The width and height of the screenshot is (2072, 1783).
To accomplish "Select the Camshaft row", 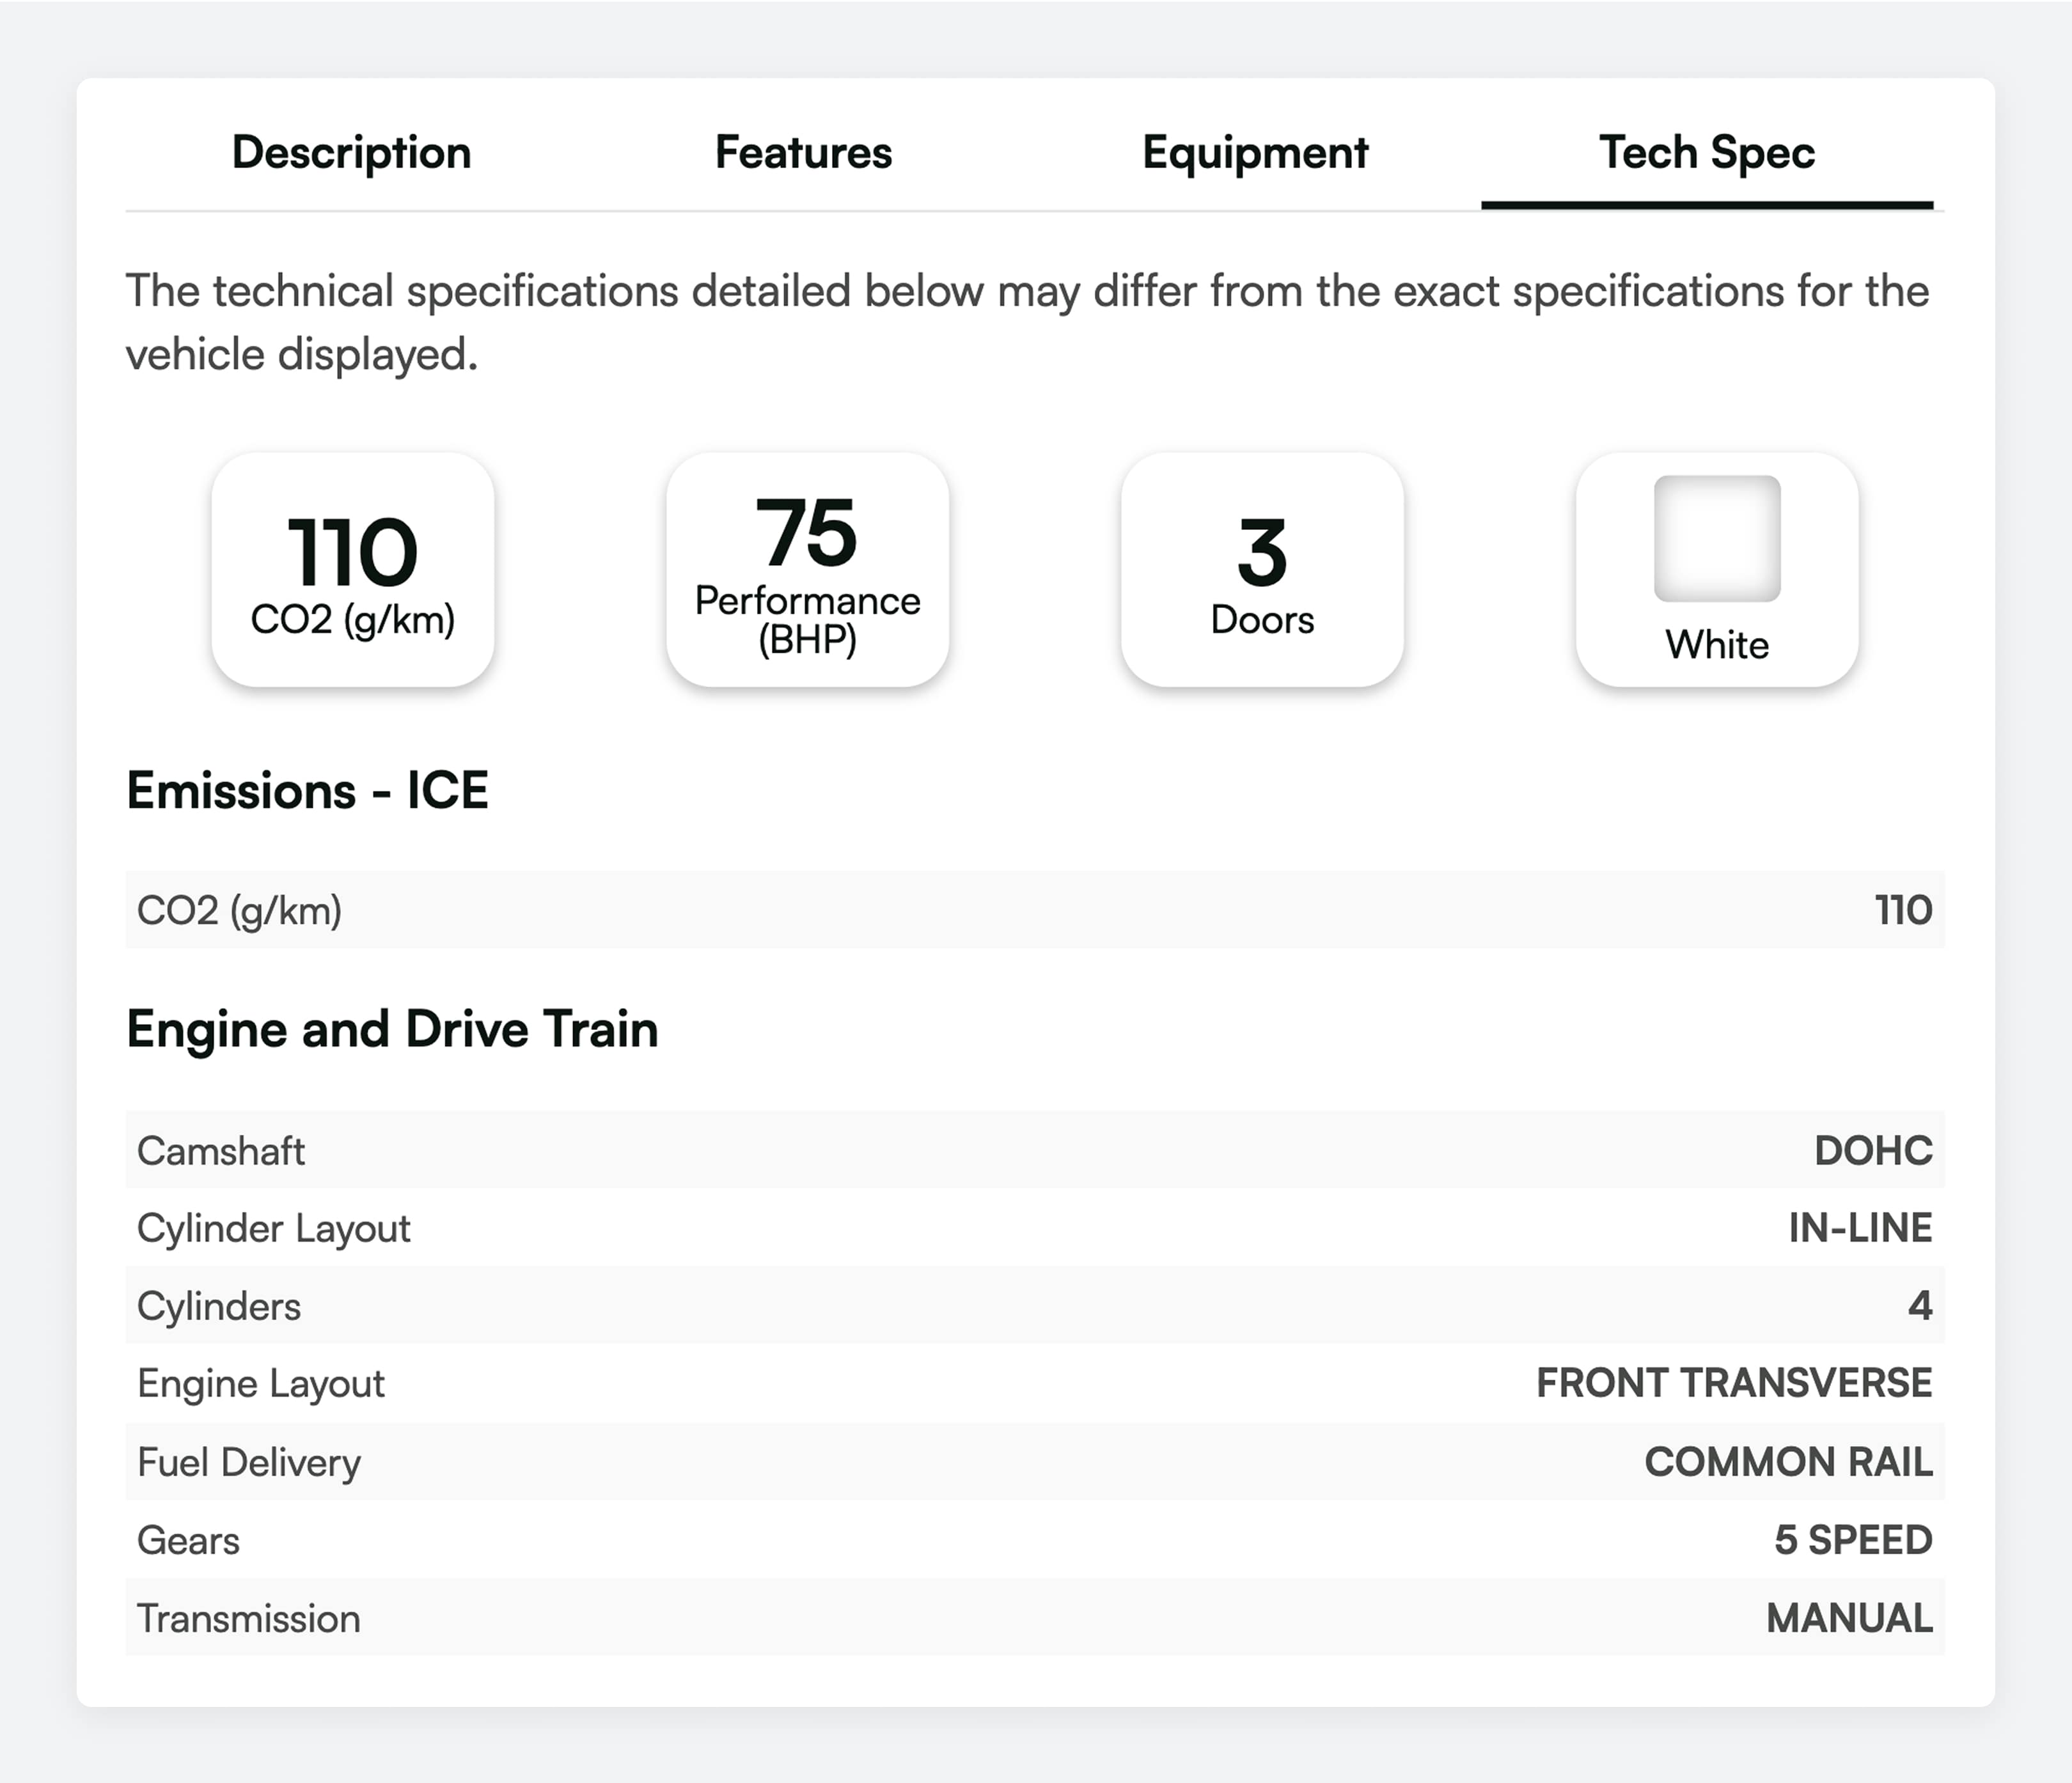I will tap(1034, 1150).
